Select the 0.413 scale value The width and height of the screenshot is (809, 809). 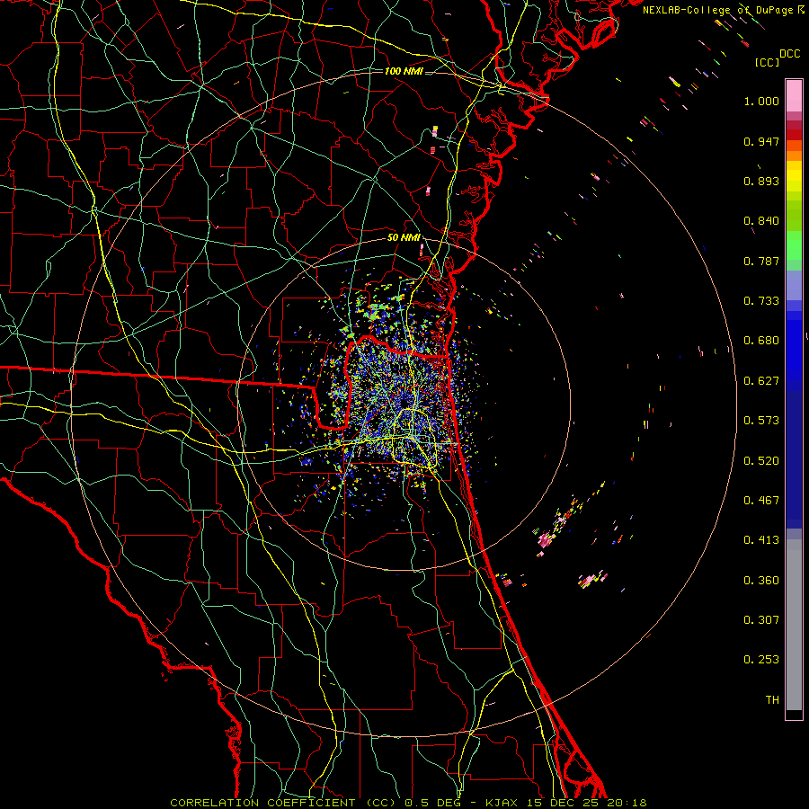click(761, 540)
